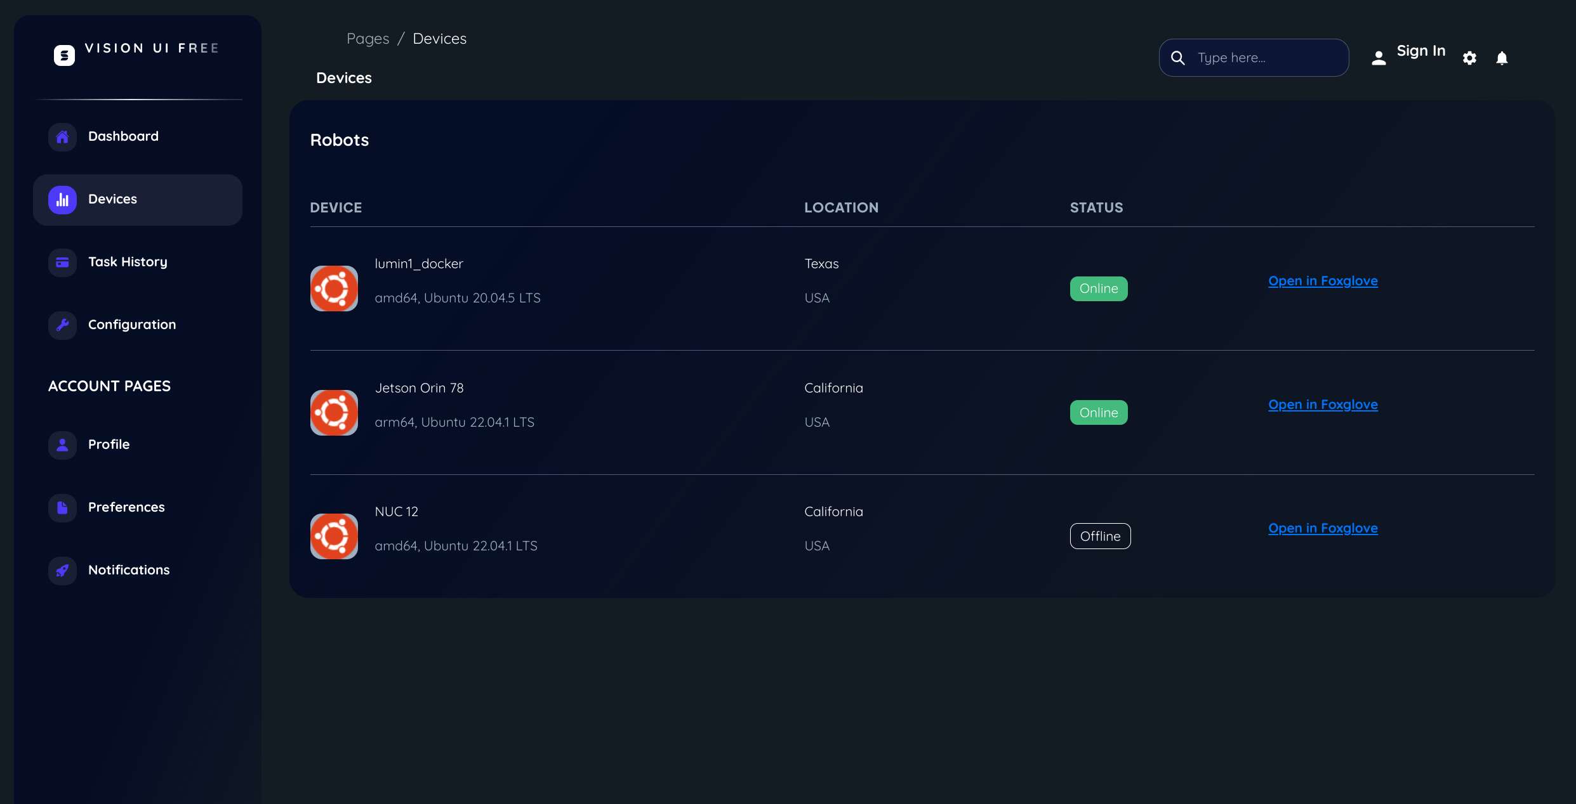Open Foxglove link for Jetson Orin 78
This screenshot has height=804, width=1576.
1323,405
